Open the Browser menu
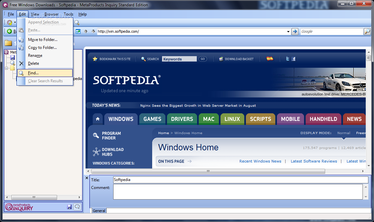Image resolution: width=374 pixels, height=222 pixels. tap(51, 14)
